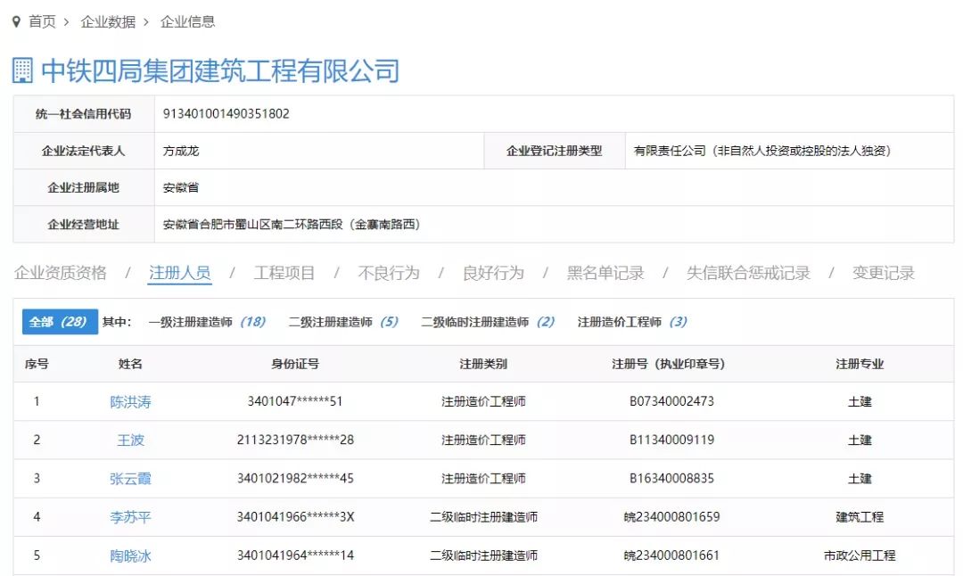Click registration type 有限责任公司 value
Image resolution: width=963 pixels, height=576 pixels.
pyautogui.click(x=762, y=151)
